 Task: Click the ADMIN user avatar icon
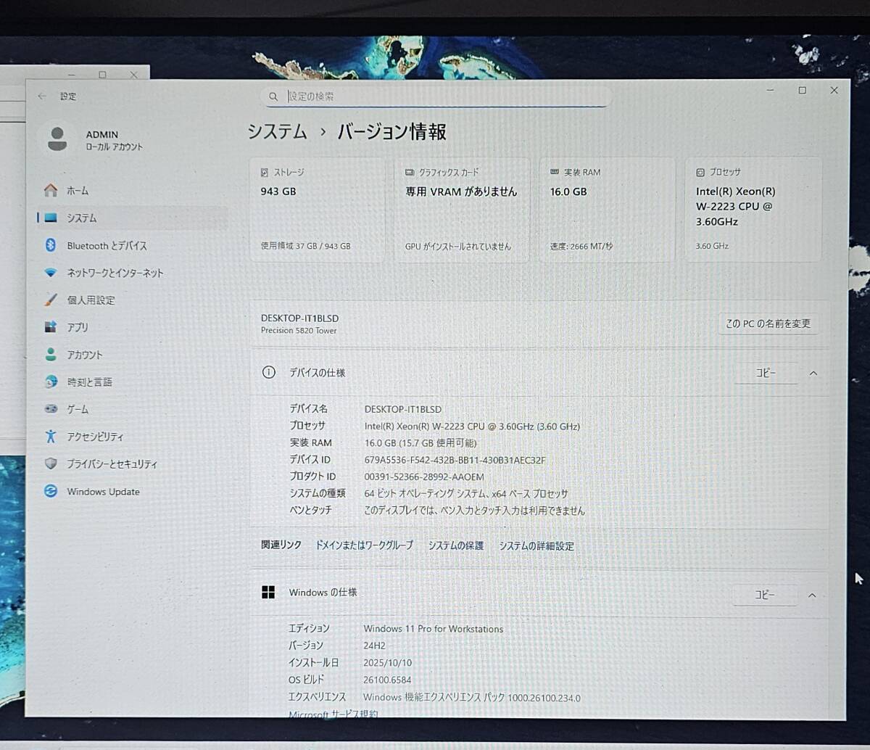click(x=57, y=139)
